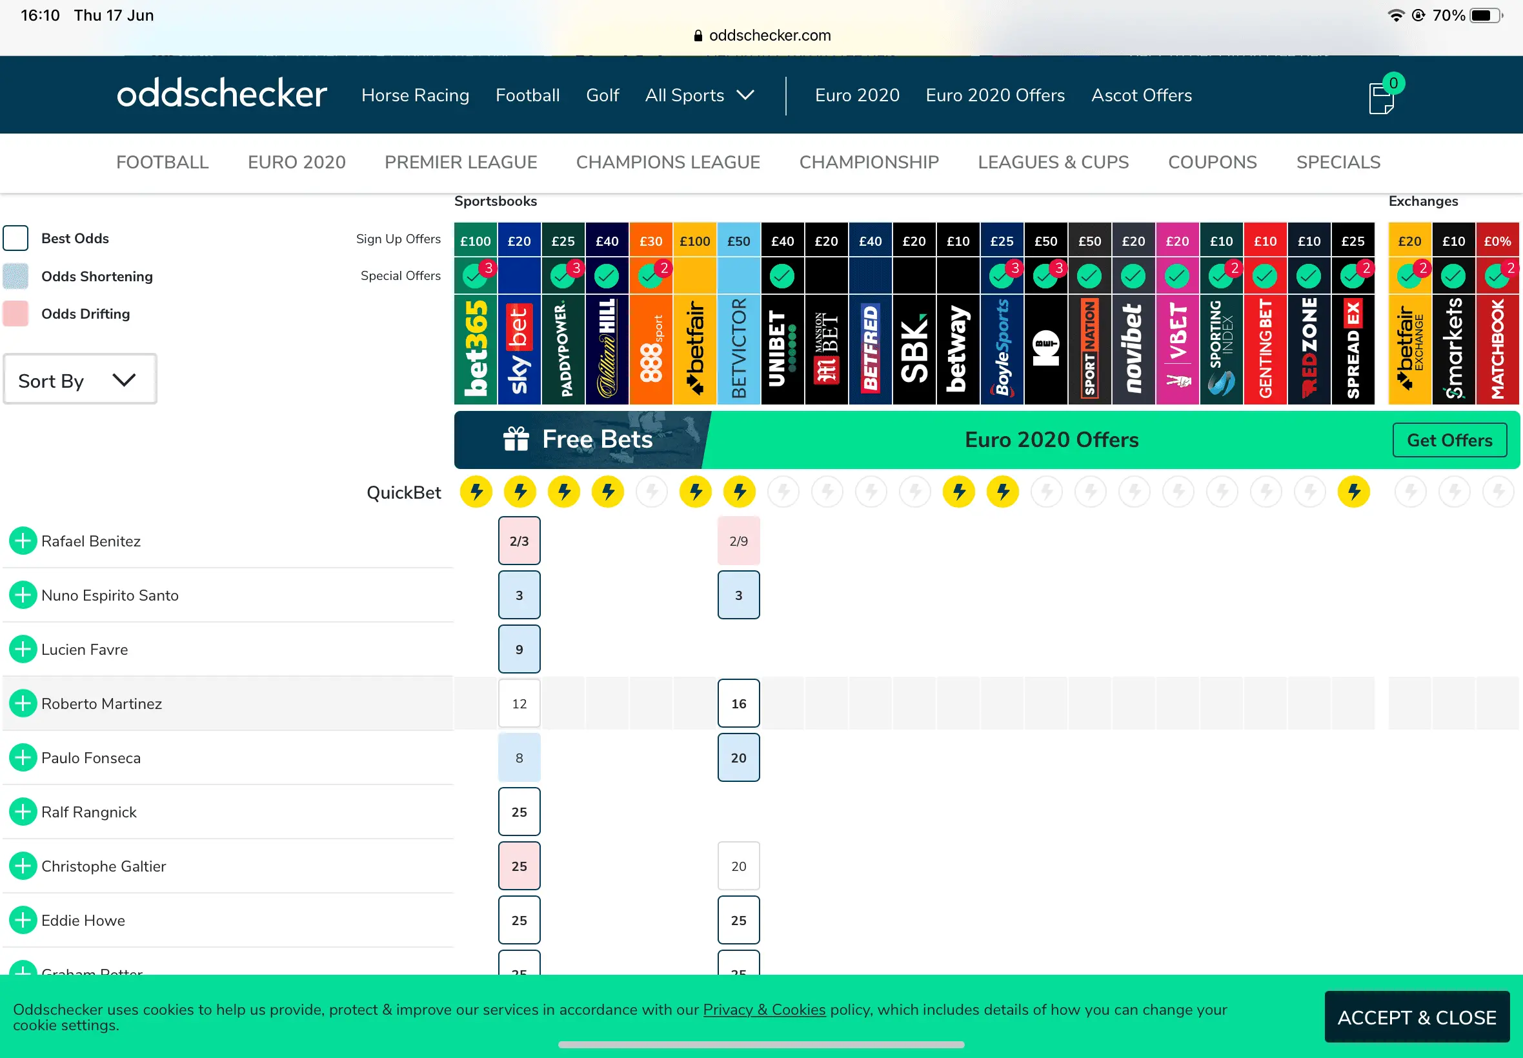Click the Spreadex bookmaker logo
The image size is (1523, 1058).
1353,349
